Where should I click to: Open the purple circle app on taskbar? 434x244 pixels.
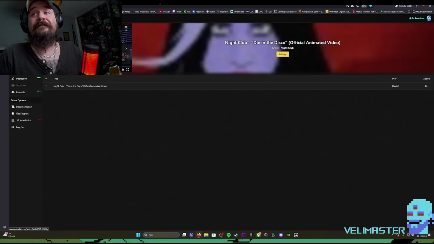pyautogui.click(x=243, y=235)
